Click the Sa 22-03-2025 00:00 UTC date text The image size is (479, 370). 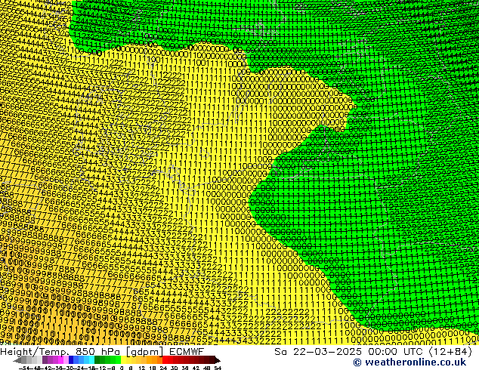point(350,352)
